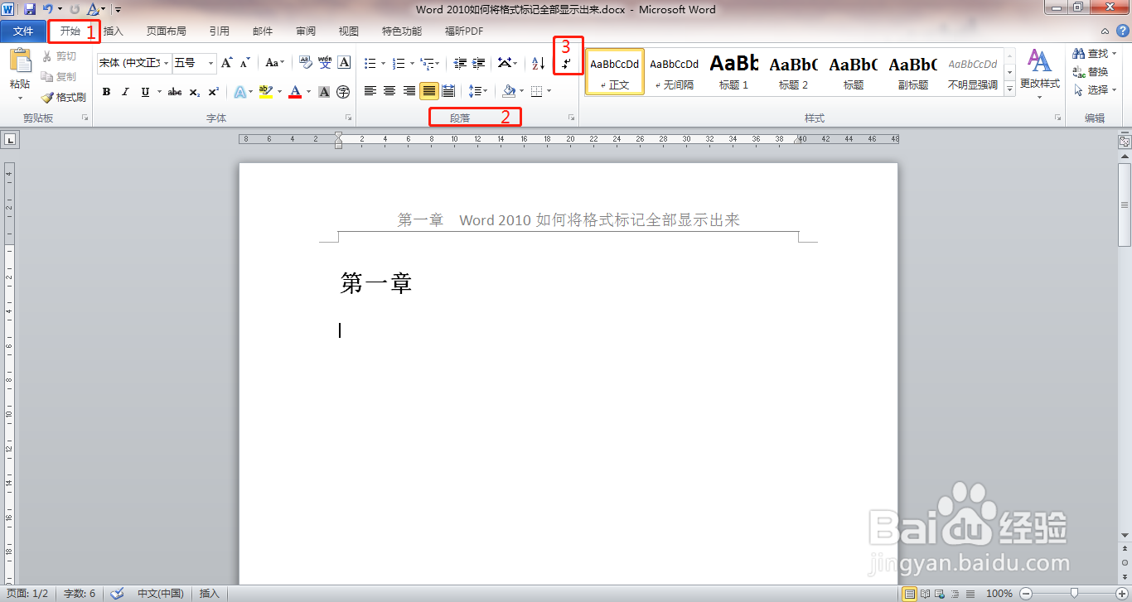
Task: Align text to the right
Action: 409,91
